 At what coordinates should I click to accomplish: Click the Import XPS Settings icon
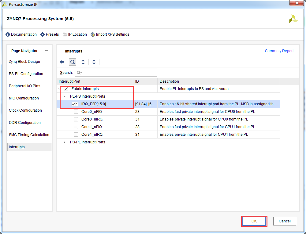(x=93, y=34)
